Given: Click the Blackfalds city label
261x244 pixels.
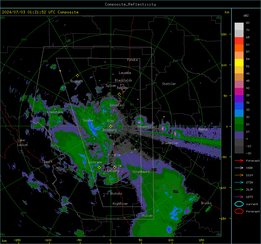Looking at the screenshot, I should tap(123, 80).
